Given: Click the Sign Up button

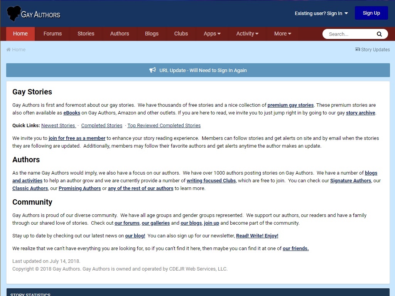Looking at the screenshot, I should click(371, 13).
